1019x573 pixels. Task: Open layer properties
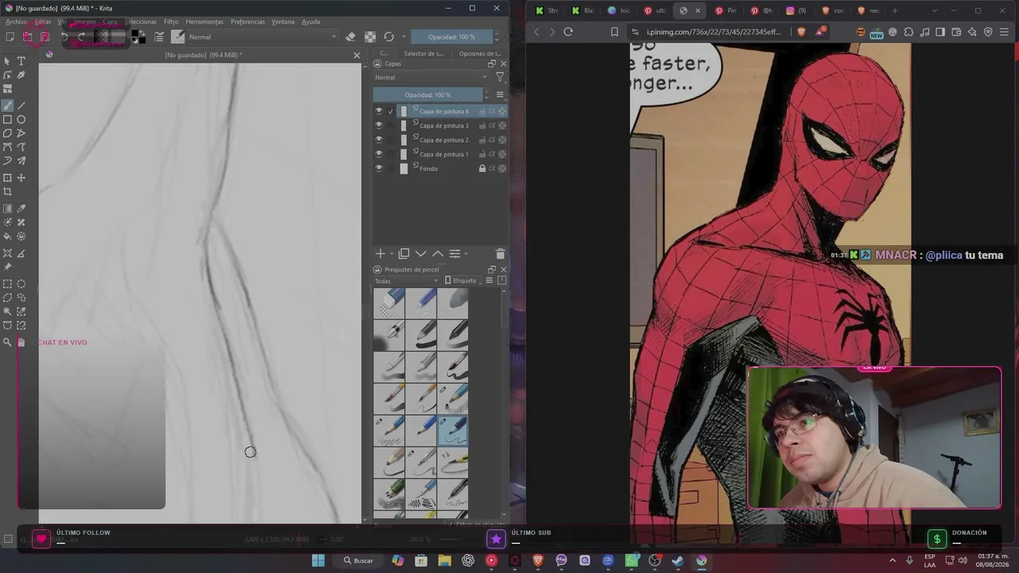[455, 254]
